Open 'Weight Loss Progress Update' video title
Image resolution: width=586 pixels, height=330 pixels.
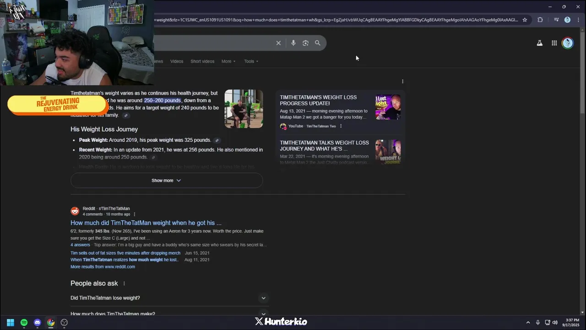click(x=318, y=100)
